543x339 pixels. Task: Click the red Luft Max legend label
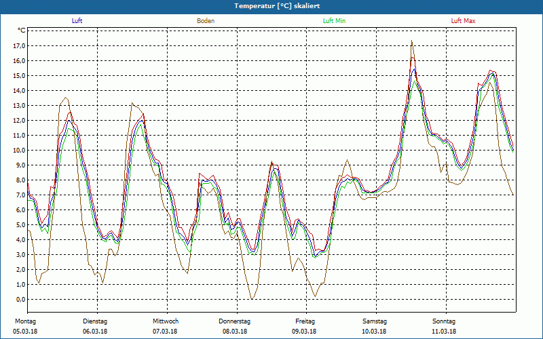click(x=463, y=21)
